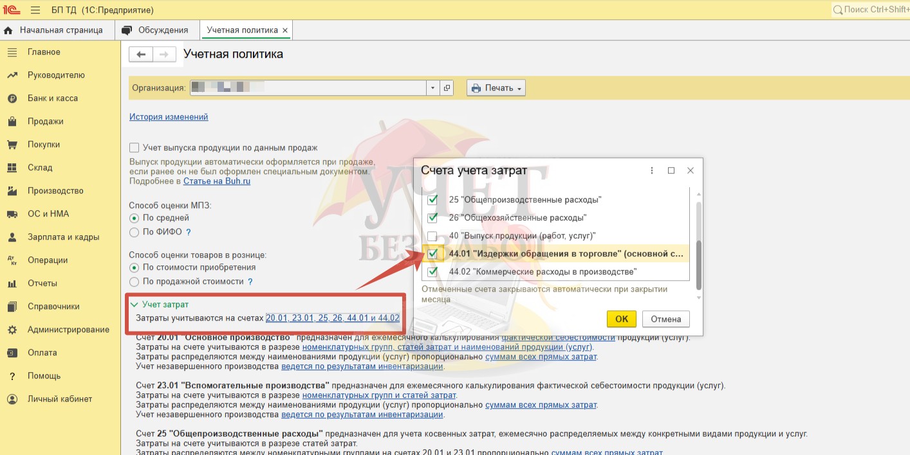Image resolution: width=910 pixels, height=455 pixels.
Task: Click the Зарплата и кадры person icon
Action: pos(12,237)
